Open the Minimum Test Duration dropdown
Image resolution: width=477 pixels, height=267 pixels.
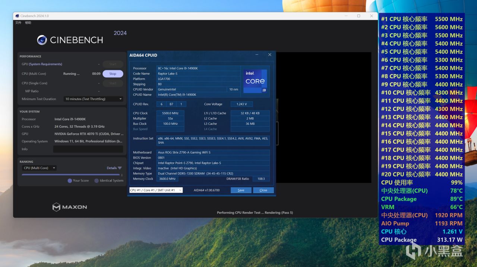coord(94,99)
